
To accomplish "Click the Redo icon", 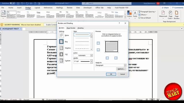I will tap(27, 3).
